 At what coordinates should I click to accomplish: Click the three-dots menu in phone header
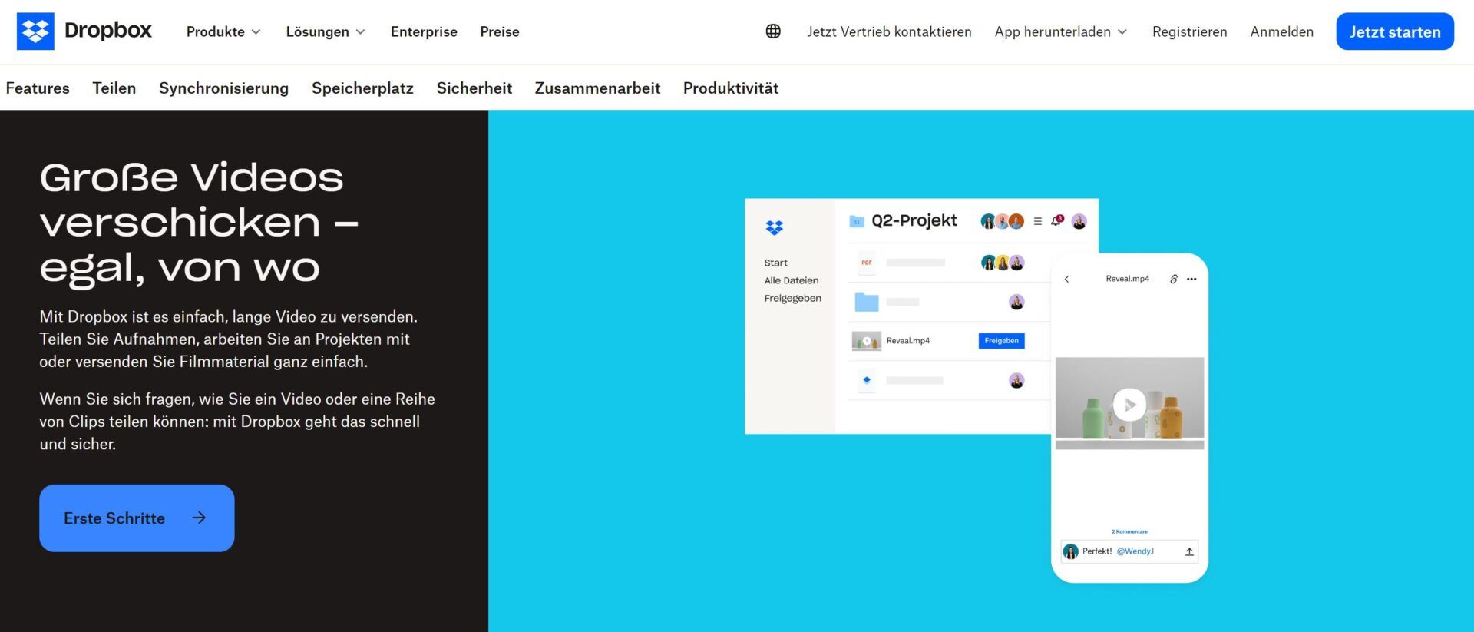click(1191, 280)
